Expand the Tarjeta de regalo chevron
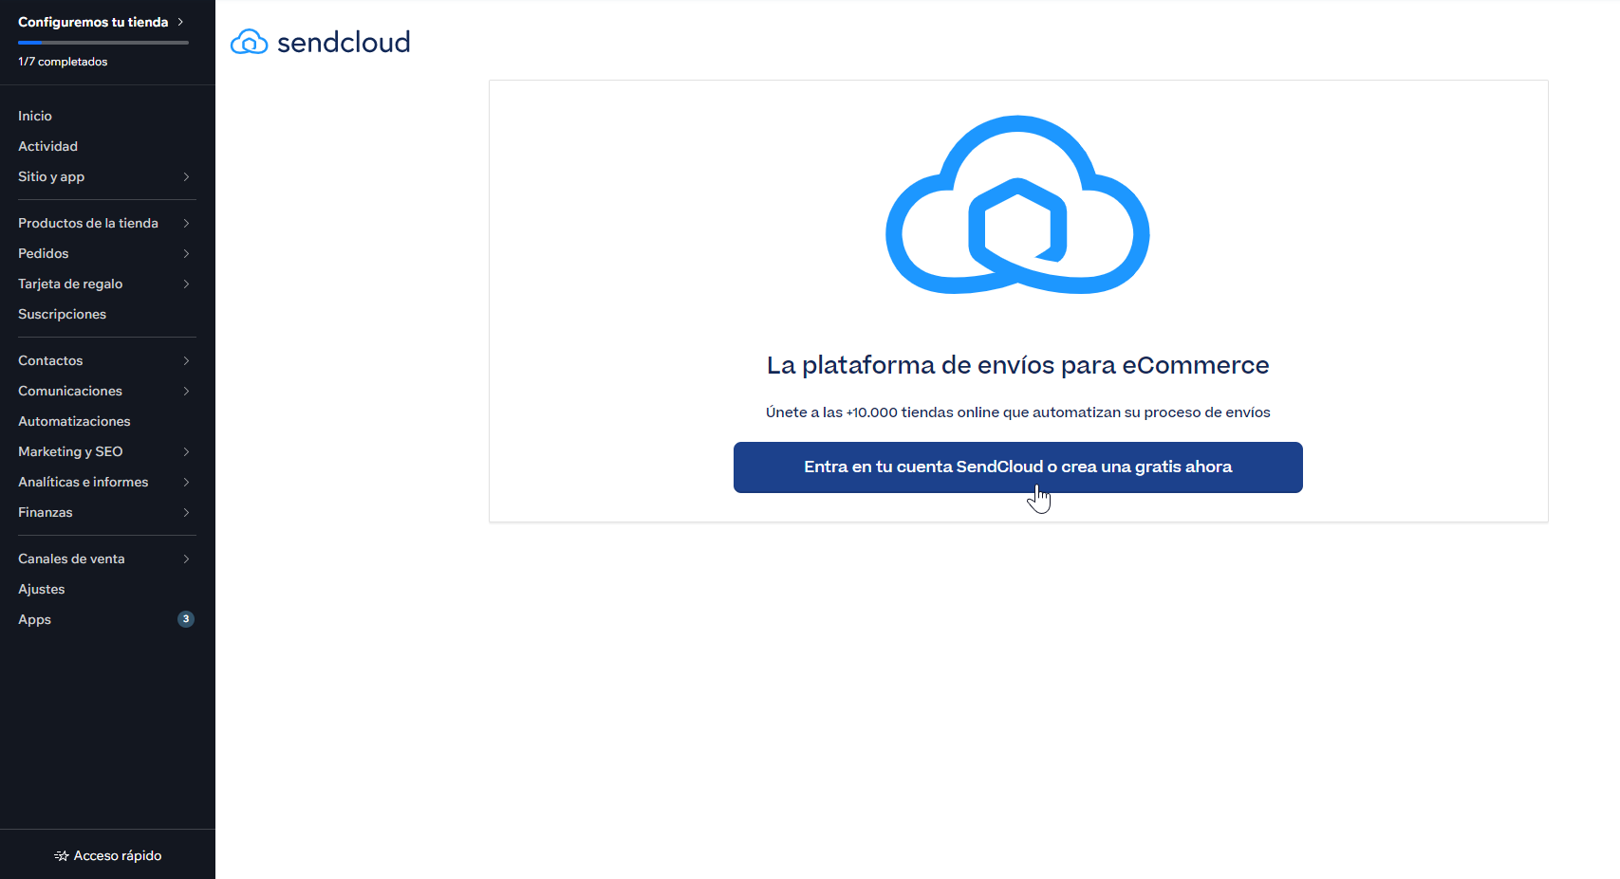This screenshot has height=879, width=1620. click(186, 284)
